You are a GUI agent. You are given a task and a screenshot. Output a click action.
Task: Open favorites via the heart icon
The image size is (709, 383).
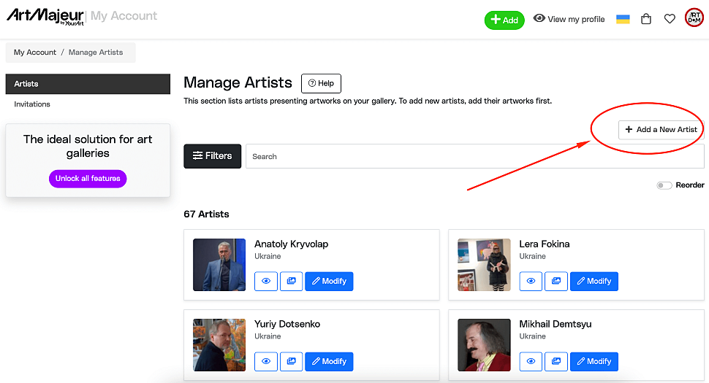coord(670,19)
